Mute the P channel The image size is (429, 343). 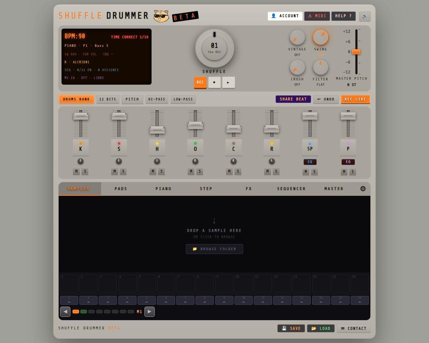click(344, 172)
